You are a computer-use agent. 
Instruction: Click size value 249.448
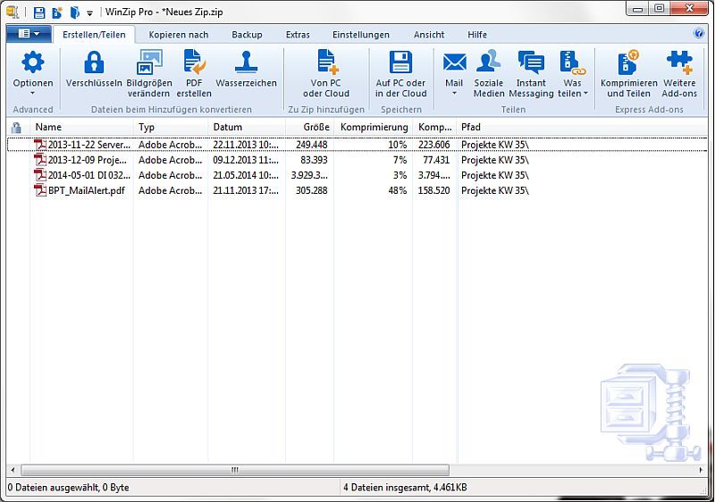click(311, 145)
